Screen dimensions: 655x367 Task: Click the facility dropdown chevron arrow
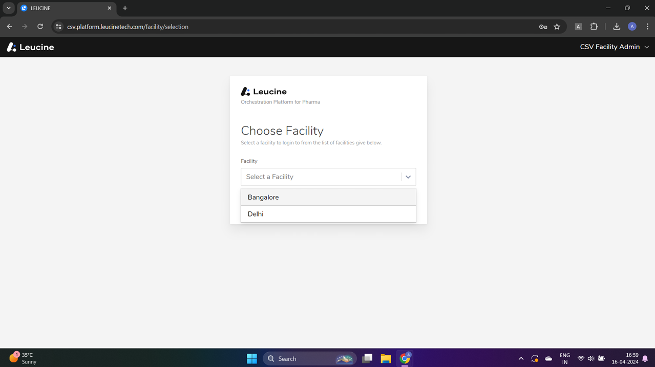click(x=408, y=177)
